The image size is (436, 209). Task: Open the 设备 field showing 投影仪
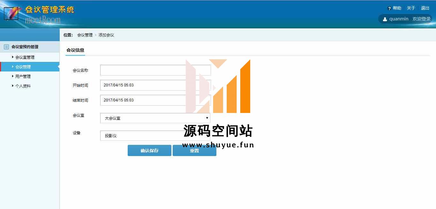[155, 136]
